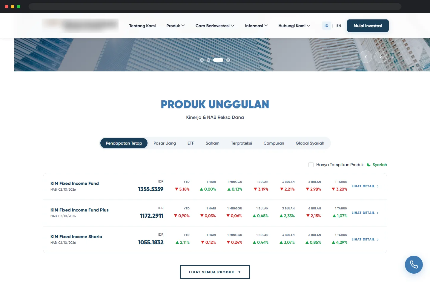Click the NAB value 1355.5359
This screenshot has width=430, height=282.
[x=151, y=189]
